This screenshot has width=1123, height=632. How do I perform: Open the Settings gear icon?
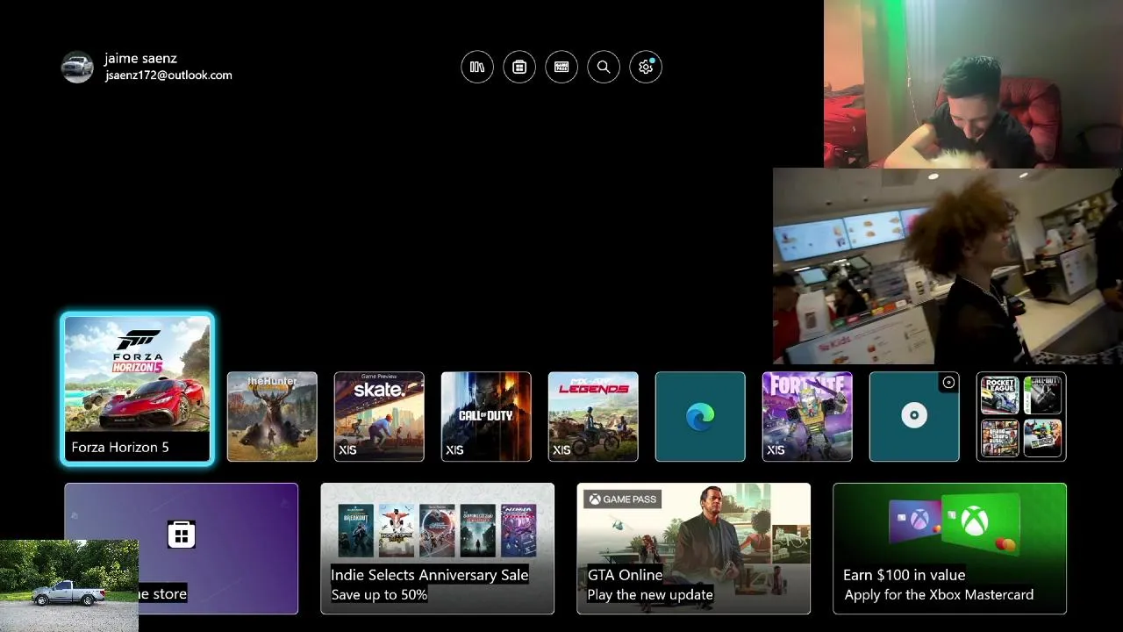pyautogui.click(x=646, y=67)
